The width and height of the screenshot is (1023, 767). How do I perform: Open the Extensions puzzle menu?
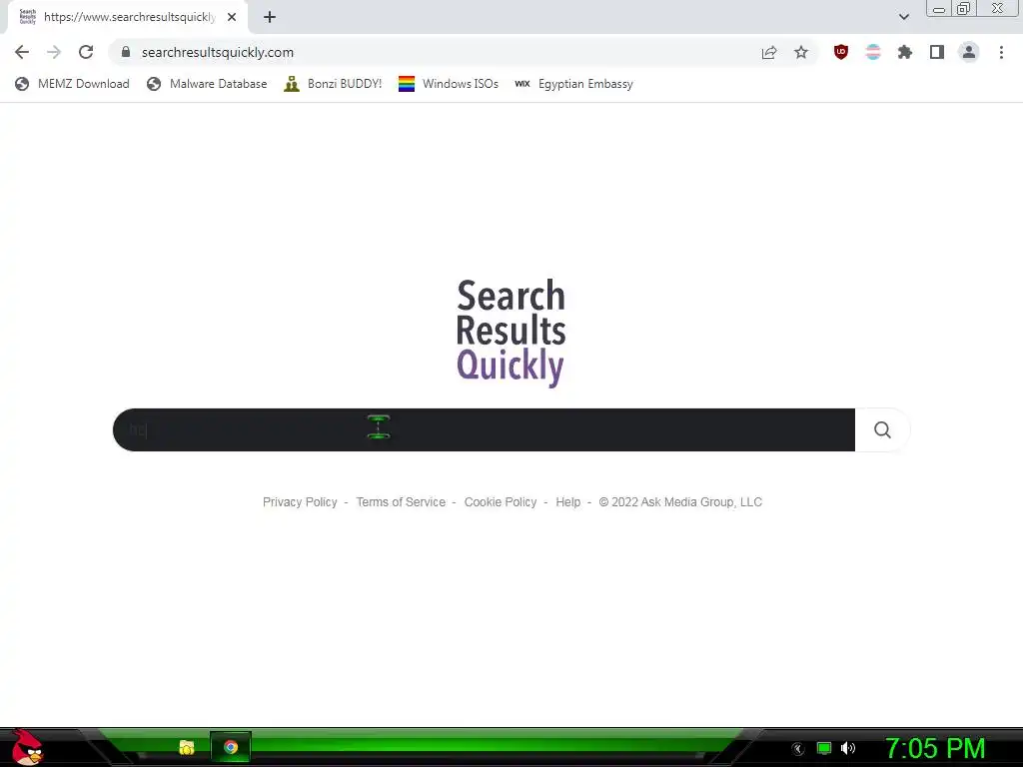905,52
